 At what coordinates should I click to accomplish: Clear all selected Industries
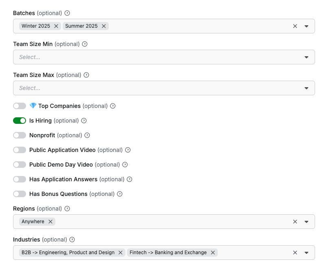coord(295,253)
